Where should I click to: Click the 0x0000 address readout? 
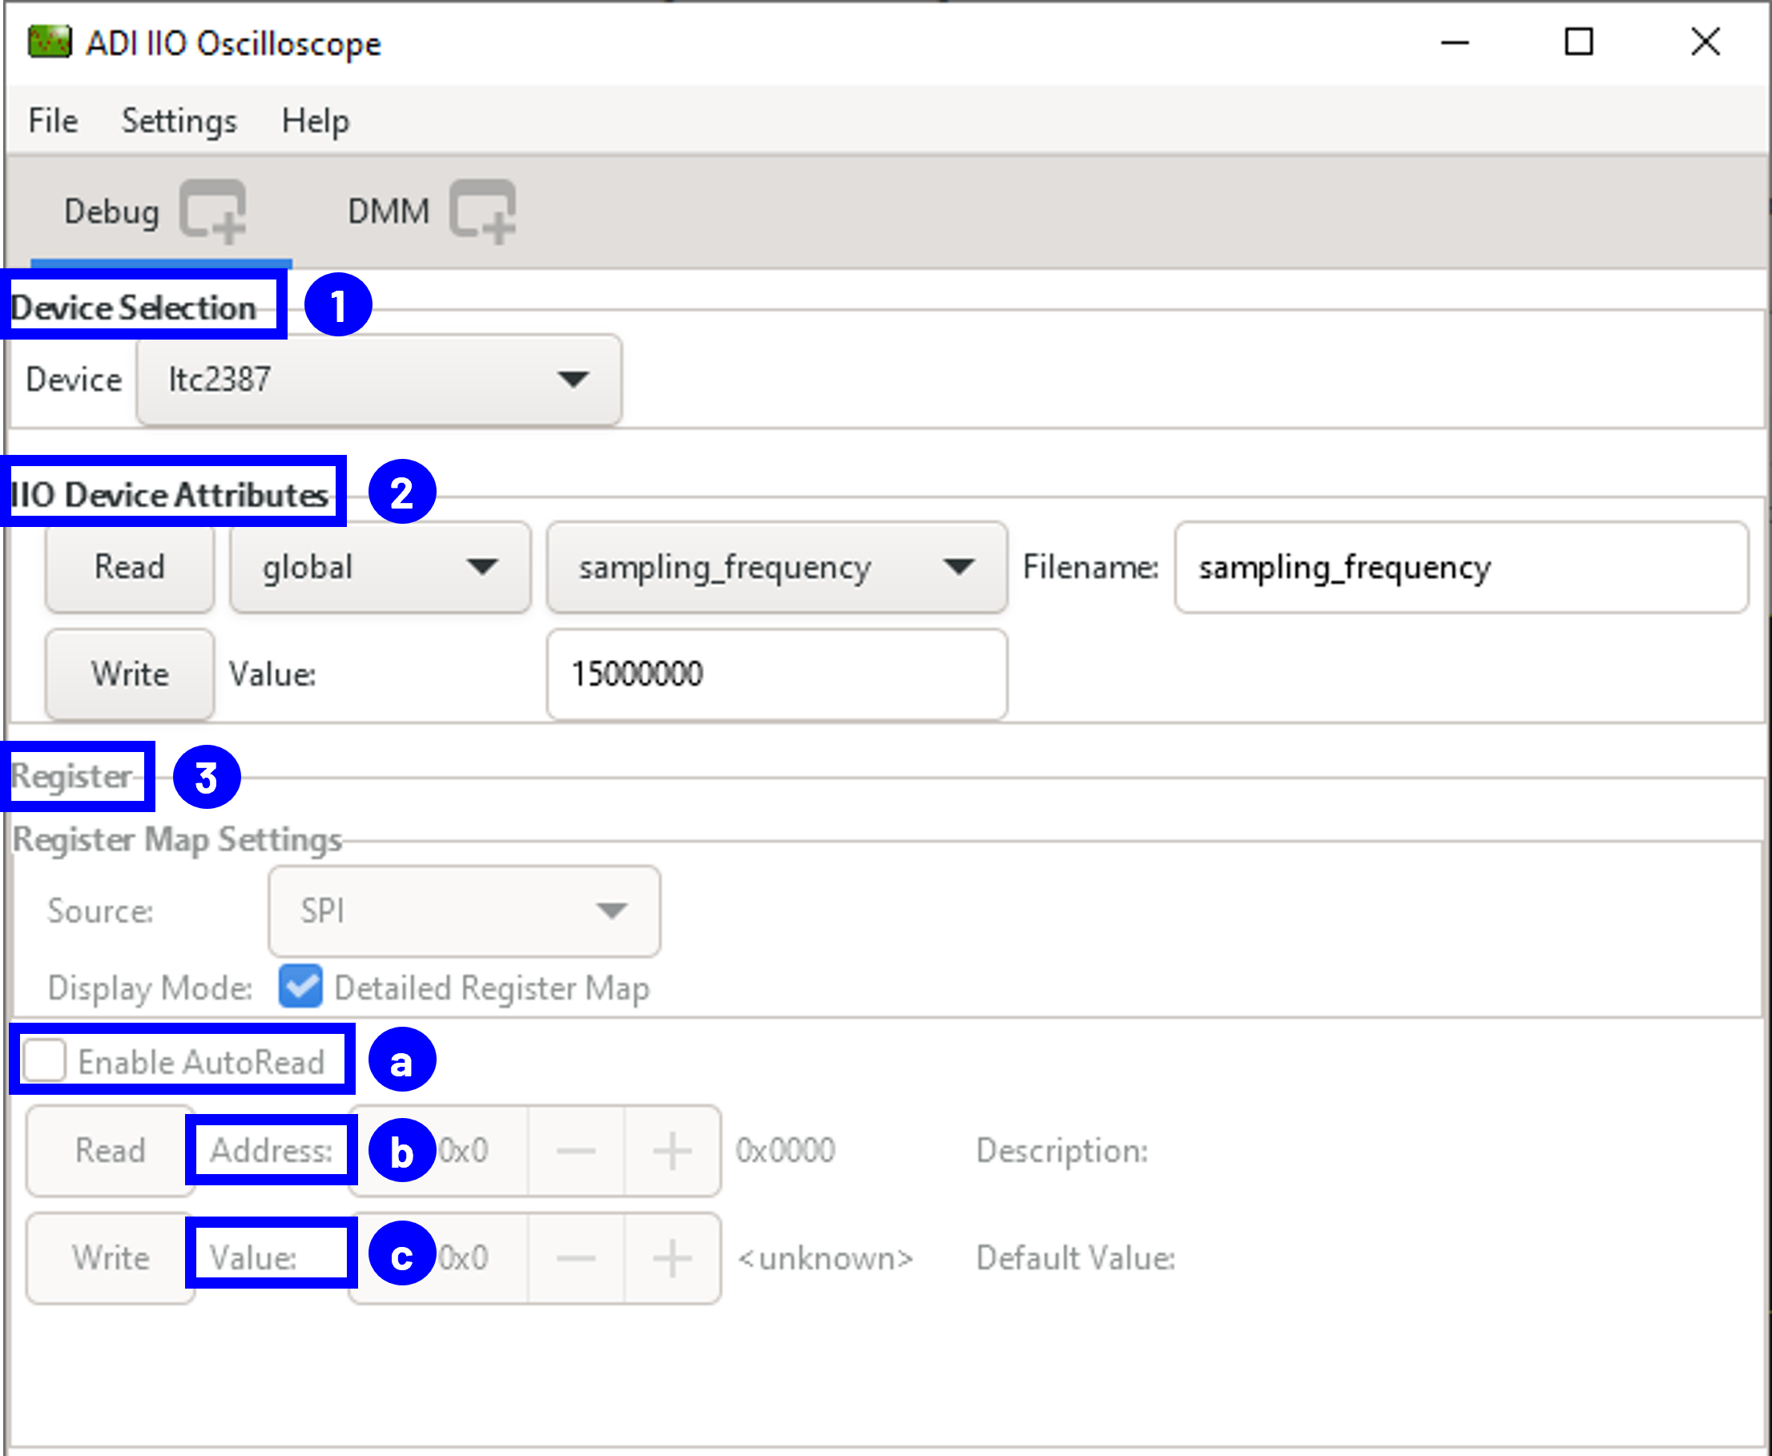785,1151
